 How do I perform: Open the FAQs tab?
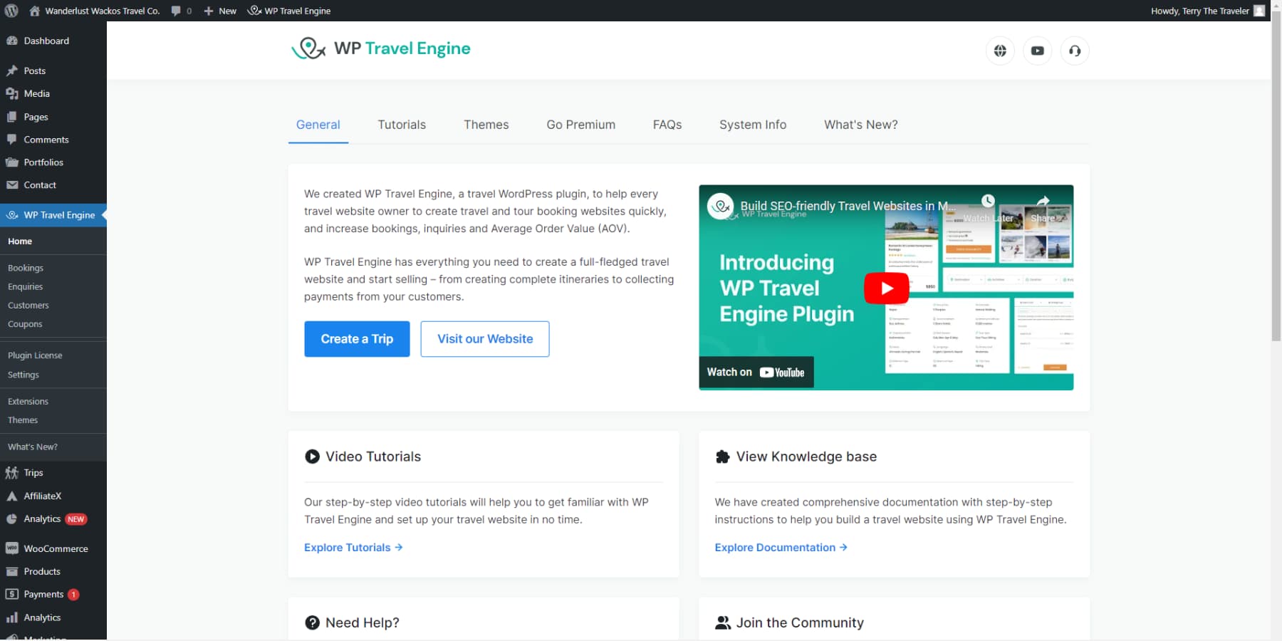667,125
